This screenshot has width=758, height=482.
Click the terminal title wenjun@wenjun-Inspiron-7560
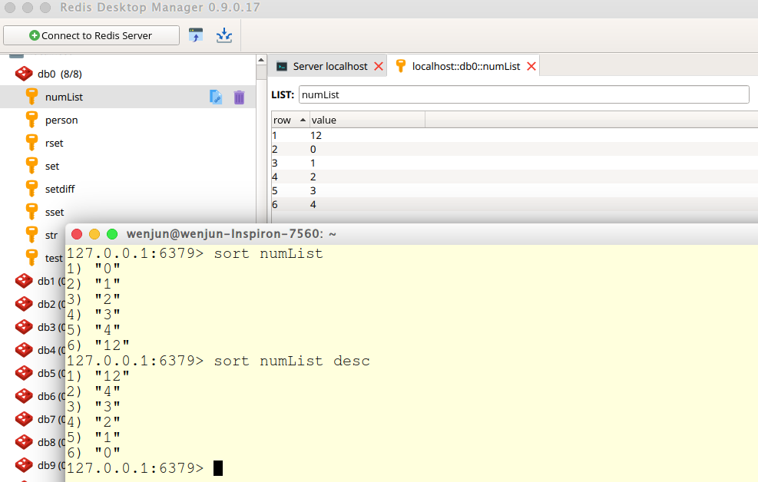coord(231,234)
